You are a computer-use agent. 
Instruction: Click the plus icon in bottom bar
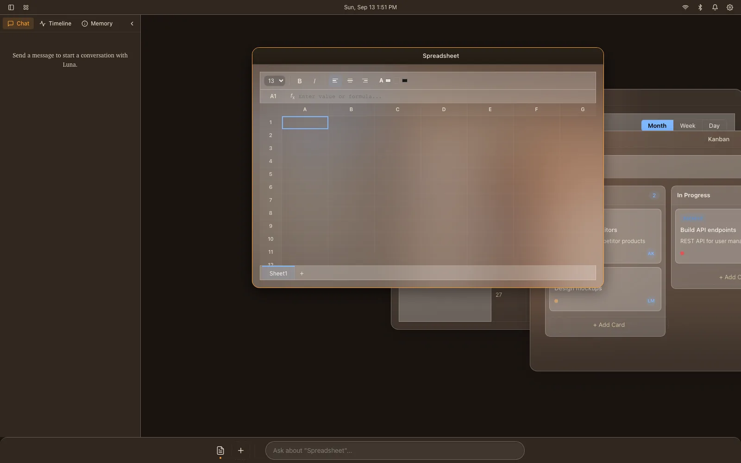241,450
